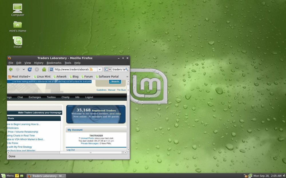Open back/forward history dropdown arrow
This screenshot has width=286, height=178.
click(x=24, y=69)
